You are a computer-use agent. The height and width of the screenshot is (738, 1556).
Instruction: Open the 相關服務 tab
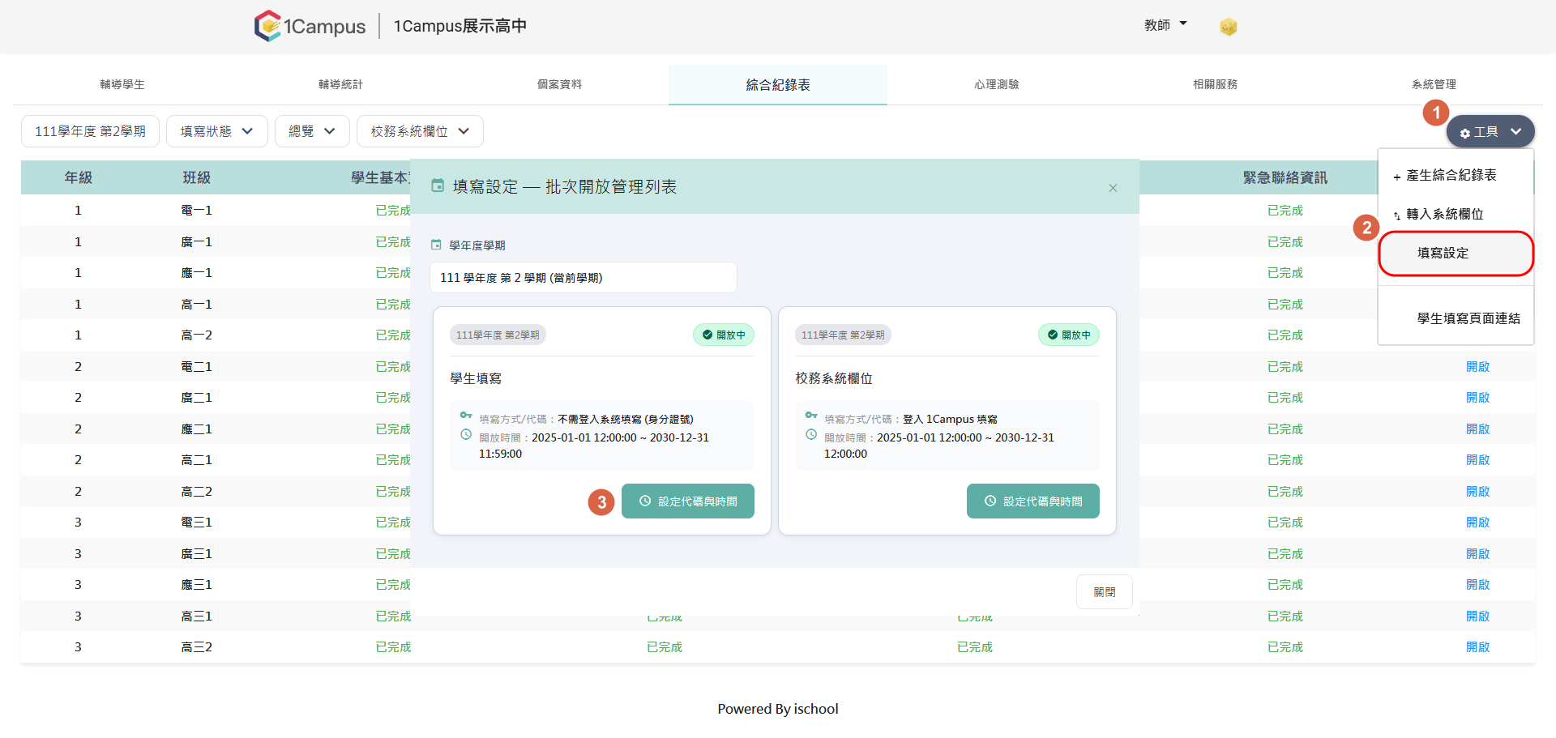point(1215,84)
